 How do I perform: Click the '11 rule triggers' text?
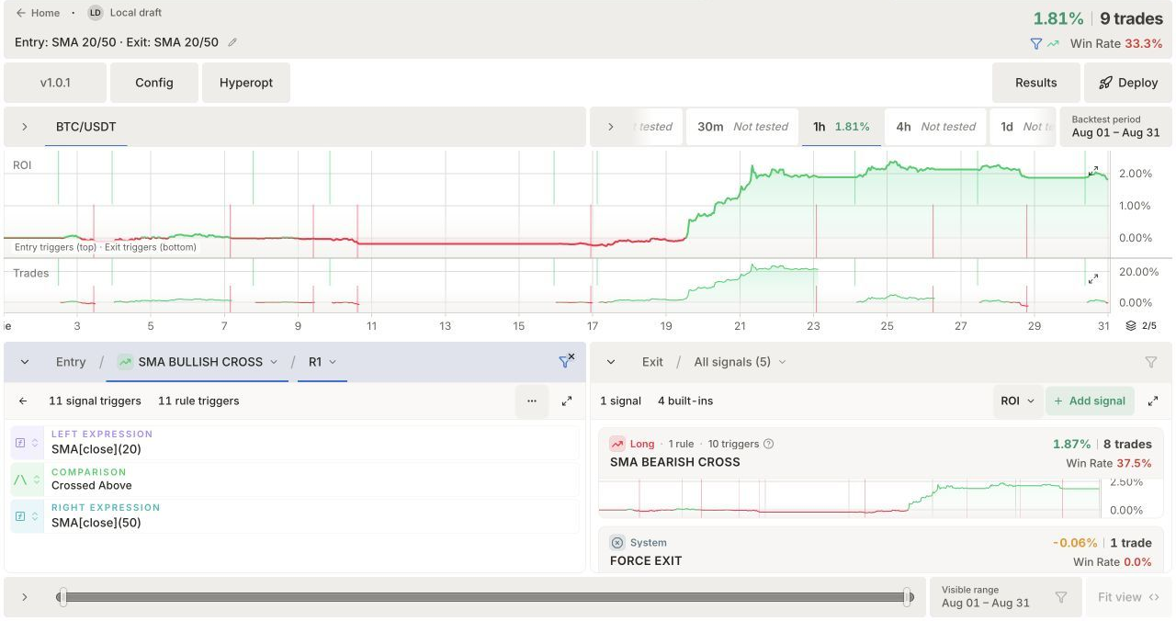click(198, 401)
